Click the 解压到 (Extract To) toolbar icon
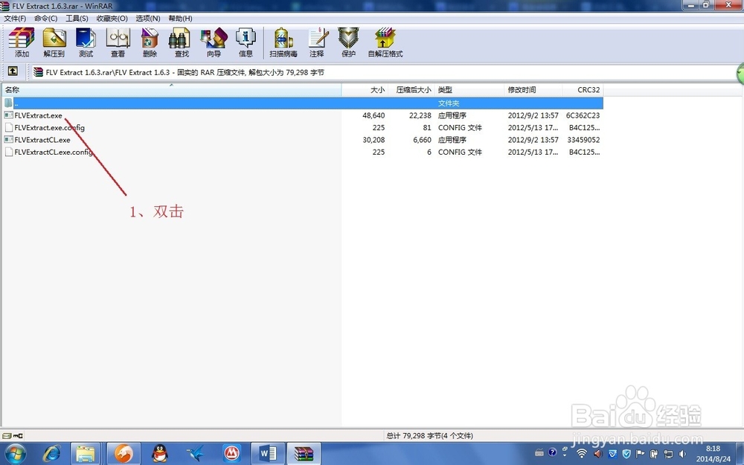This screenshot has height=465, width=744. click(x=54, y=42)
